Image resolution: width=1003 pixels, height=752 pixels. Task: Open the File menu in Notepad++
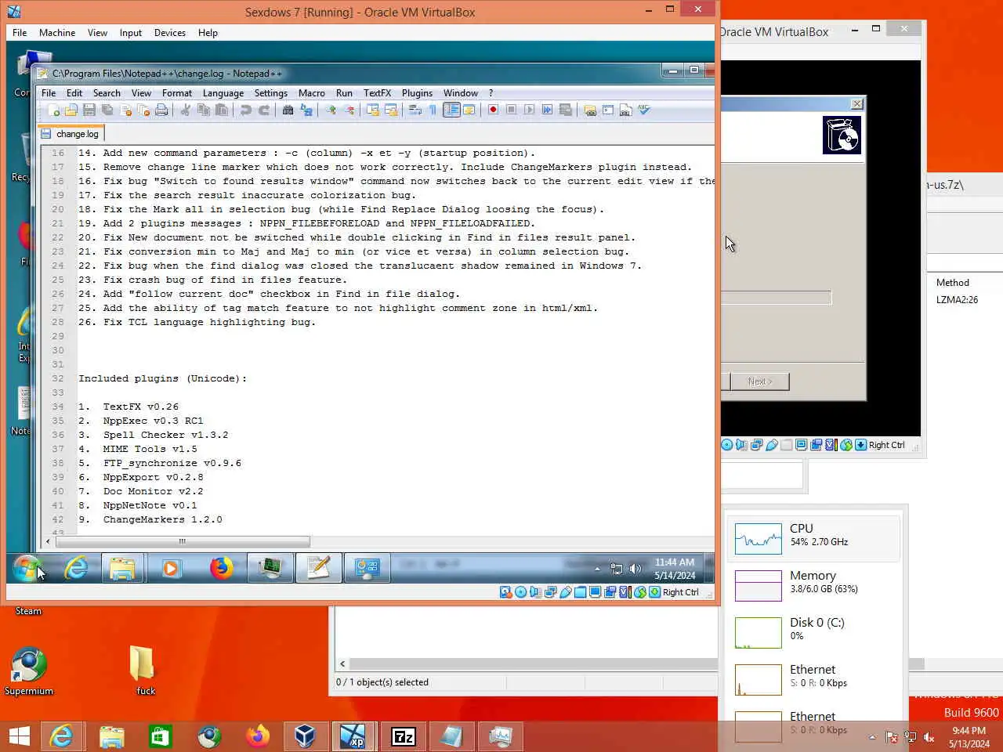(x=49, y=93)
